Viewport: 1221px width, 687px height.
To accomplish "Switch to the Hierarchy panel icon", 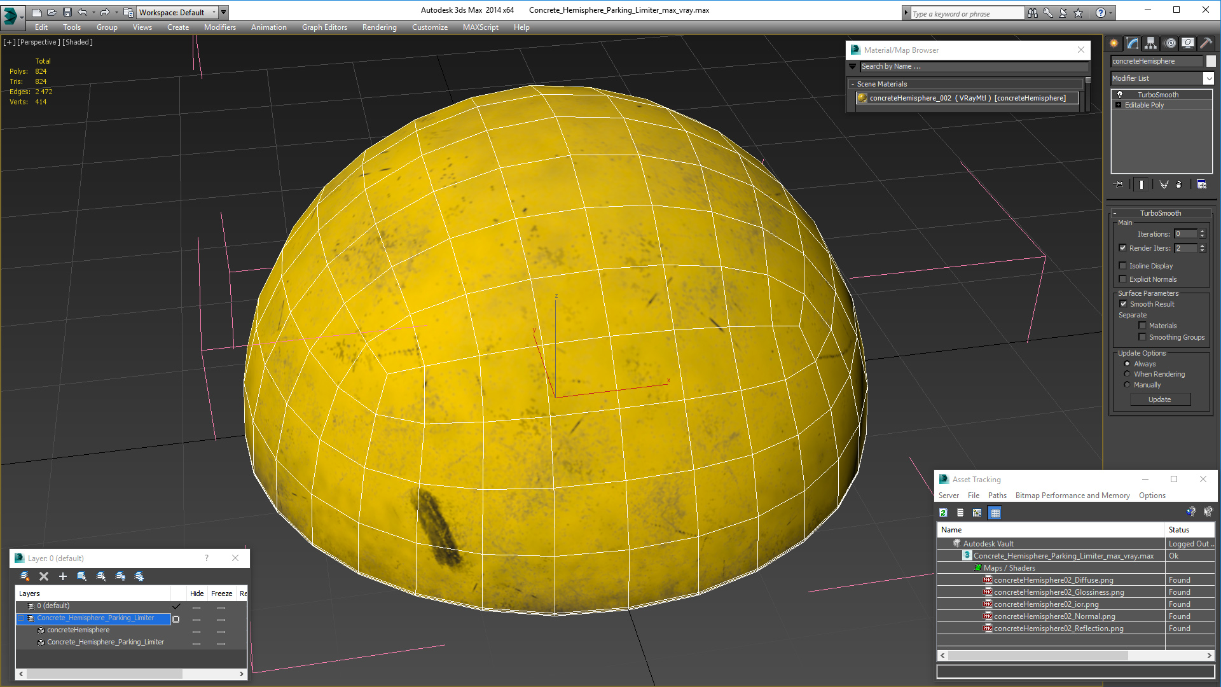I will click(1151, 43).
